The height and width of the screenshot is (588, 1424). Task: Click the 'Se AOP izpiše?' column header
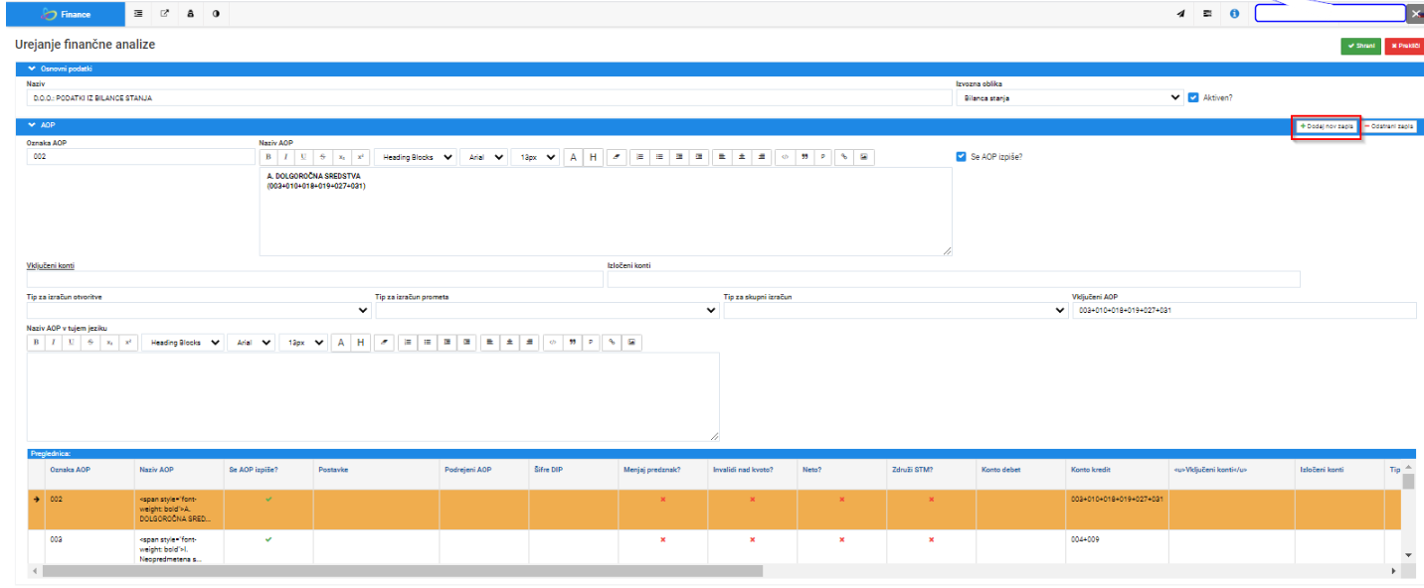[254, 470]
